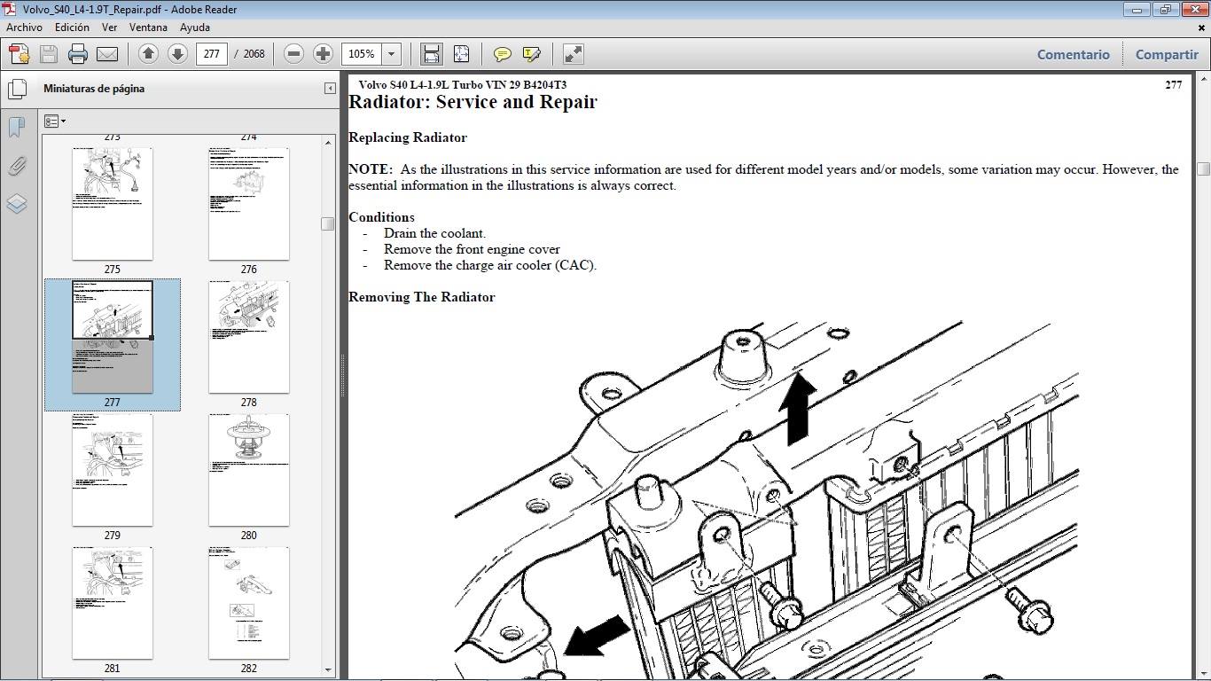Image resolution: width=1211 pixels, height=681 pixels.
Task: Click the text 'Removing The Radiator'
Action: (x=422, y=297)
